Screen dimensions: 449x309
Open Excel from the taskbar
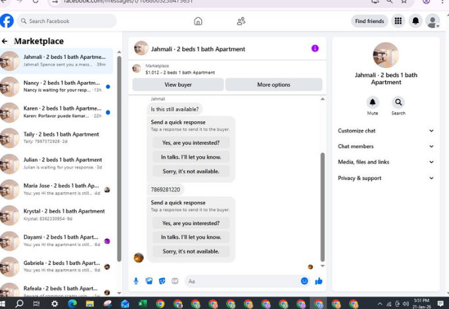pyautogui.click(x=142, y=304)
